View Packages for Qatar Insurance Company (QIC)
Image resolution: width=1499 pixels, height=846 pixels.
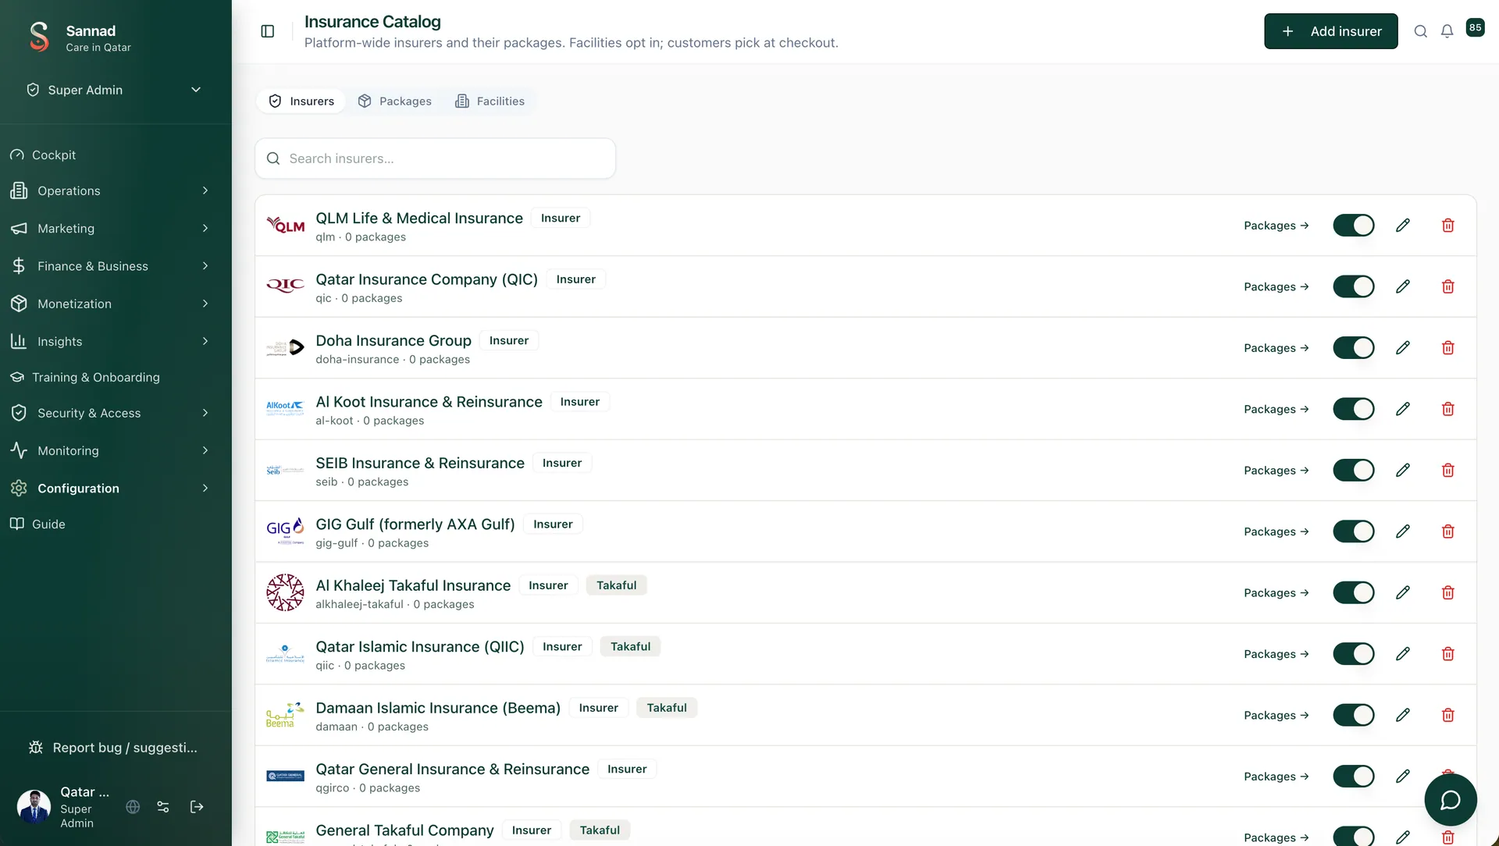(1276, 286)
